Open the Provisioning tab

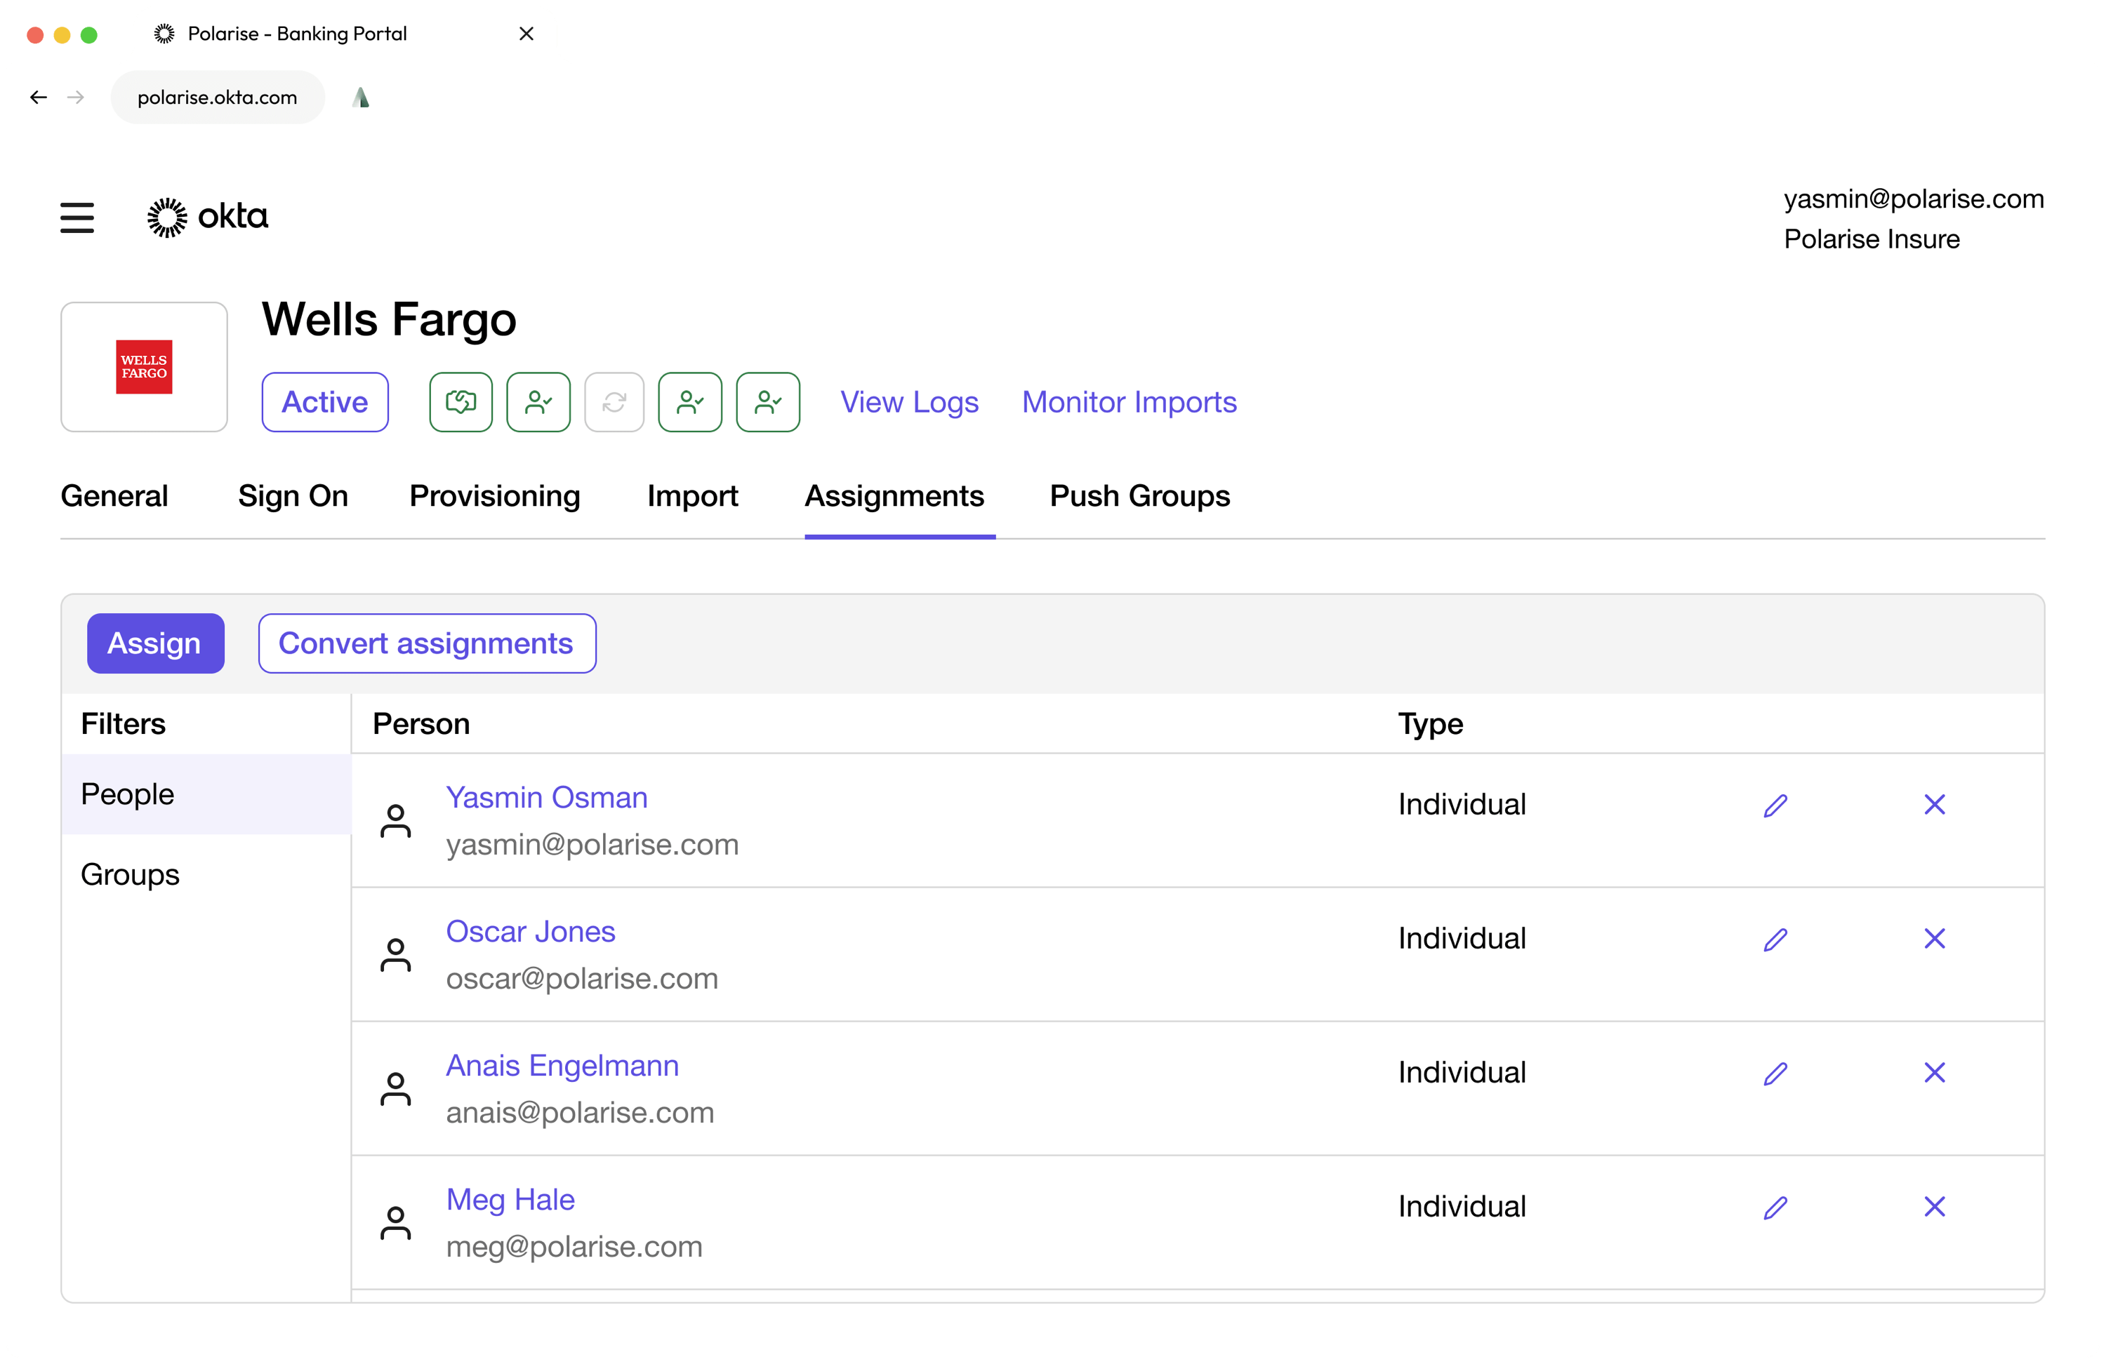[x=495, y=496]
